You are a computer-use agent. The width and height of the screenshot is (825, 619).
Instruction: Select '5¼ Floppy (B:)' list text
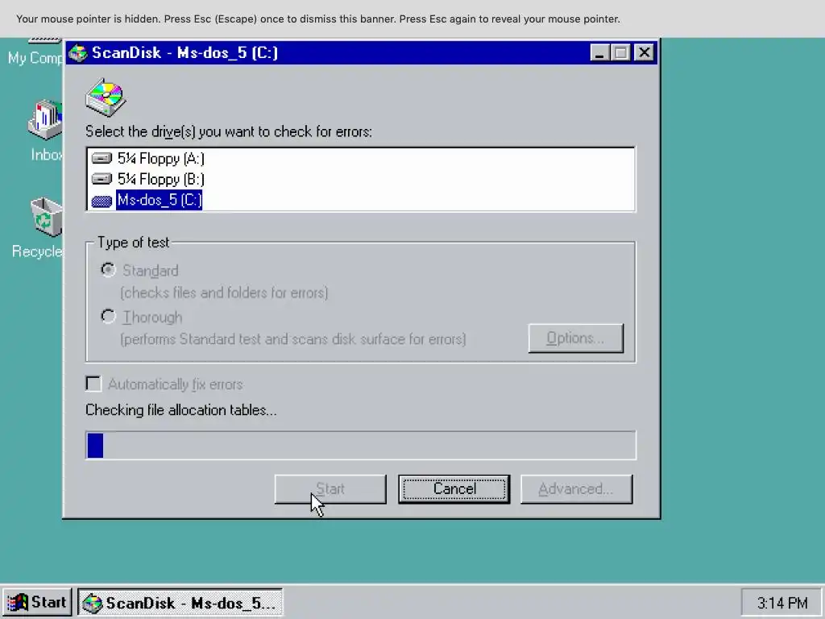[x=160, y=179]
